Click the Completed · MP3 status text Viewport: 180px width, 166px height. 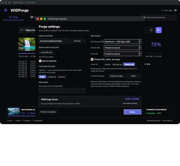pyautogui.click(x=154, y=113)
